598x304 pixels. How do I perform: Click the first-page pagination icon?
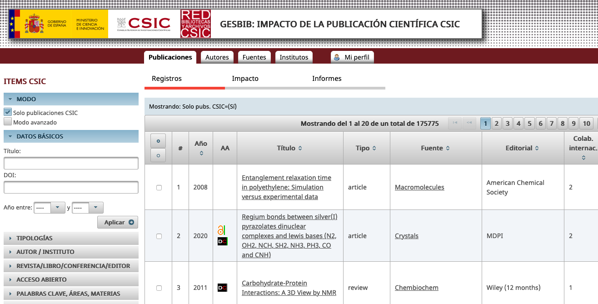click(x=454, y=123)
